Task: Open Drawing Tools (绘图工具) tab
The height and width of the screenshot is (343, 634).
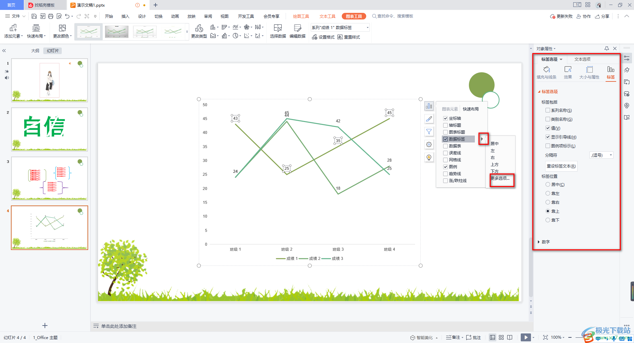Action: click(x=301, y=16)
